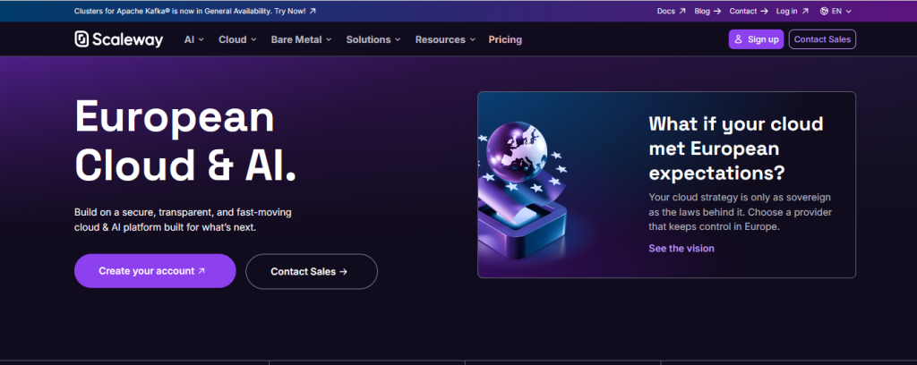Image resolution: width=917 pixels, height=365 pixels.
Task: Click the hero Contact Sales button
Action: coord(312,272)
